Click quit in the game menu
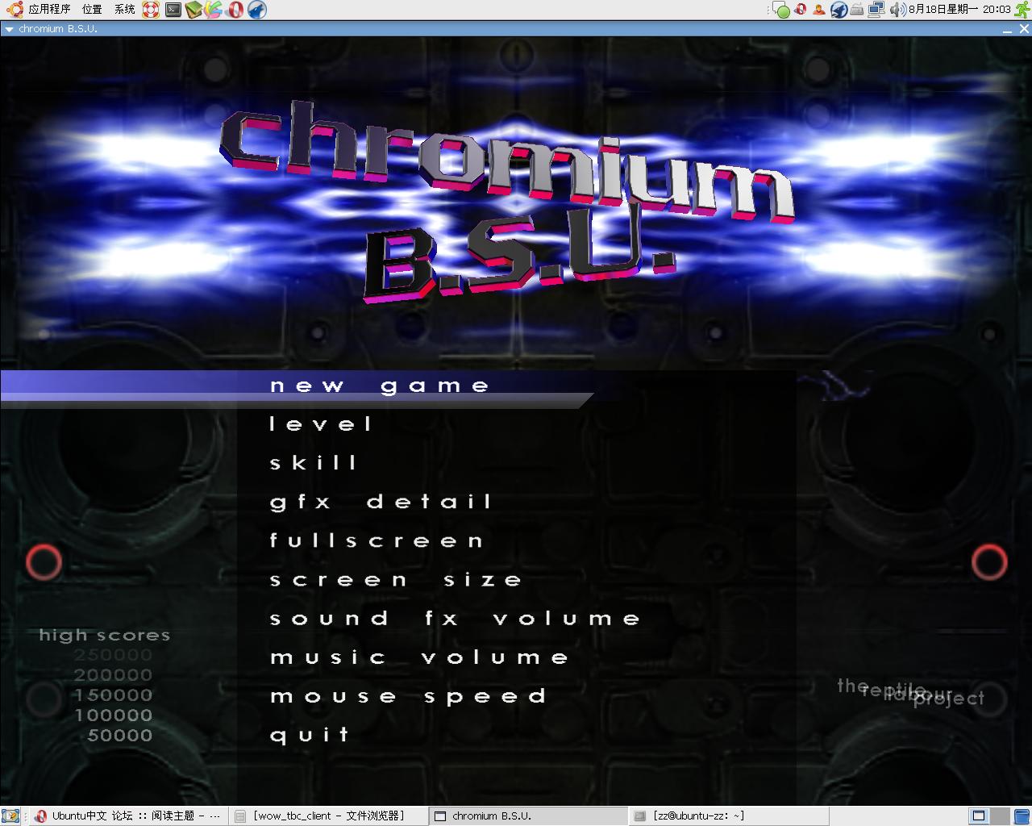1032x826 pixels. [x=309, y=735]
